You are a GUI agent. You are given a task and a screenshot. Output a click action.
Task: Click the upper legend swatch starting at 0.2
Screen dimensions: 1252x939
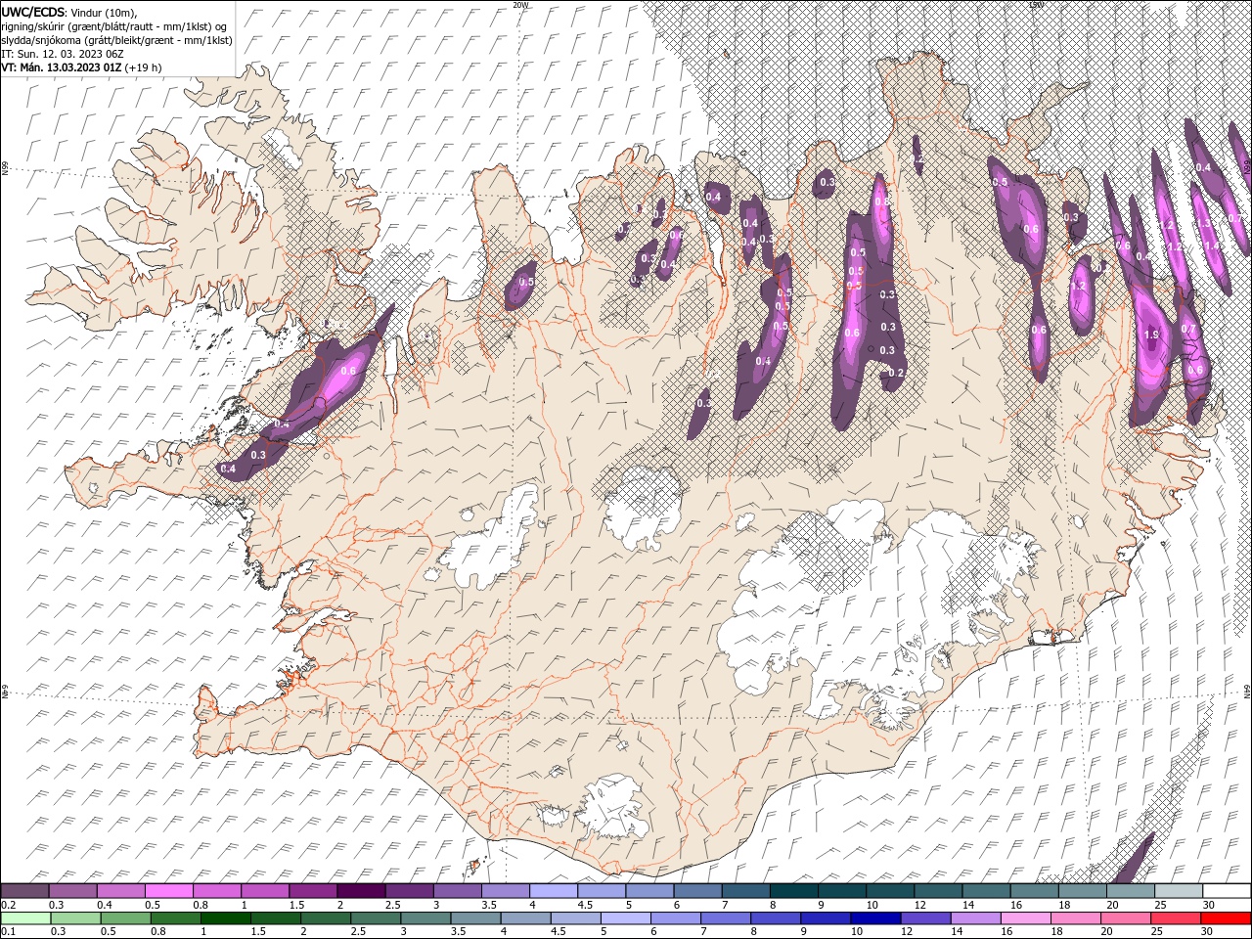click(24, 891)
